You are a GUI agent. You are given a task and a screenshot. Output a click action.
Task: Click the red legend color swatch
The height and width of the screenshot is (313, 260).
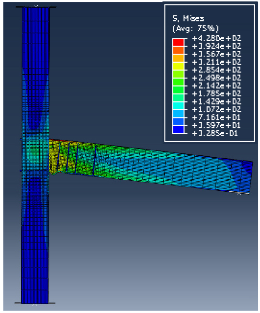[x=178, y=43]
